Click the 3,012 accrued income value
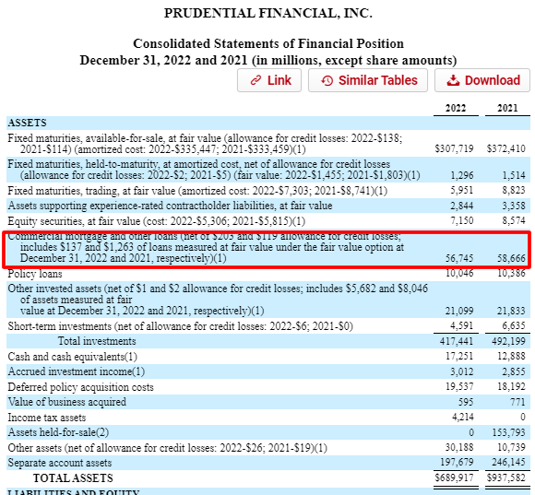This screenshot has width=535, height=495. pyautogui.click(x=462, y=371)
